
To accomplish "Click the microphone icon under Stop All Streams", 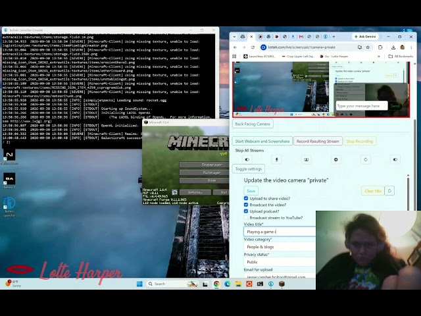I will coord(276,159).
